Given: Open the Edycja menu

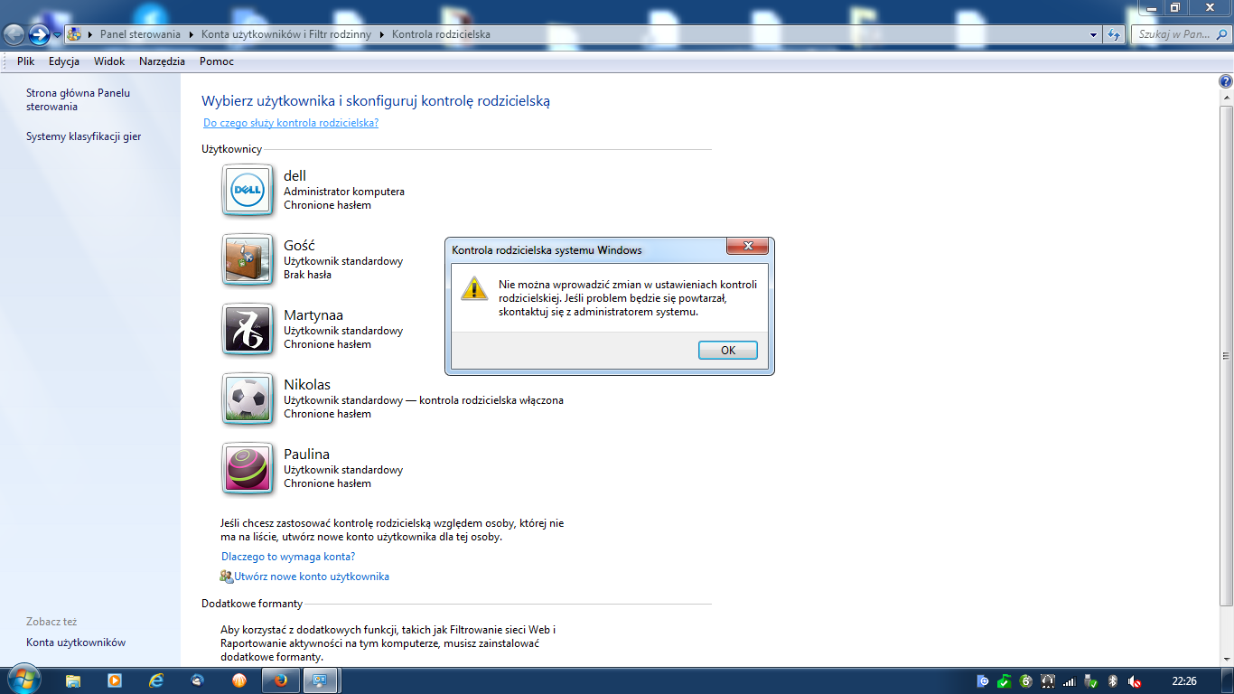Looking at the screenshot, I should [x=64, y=61].
